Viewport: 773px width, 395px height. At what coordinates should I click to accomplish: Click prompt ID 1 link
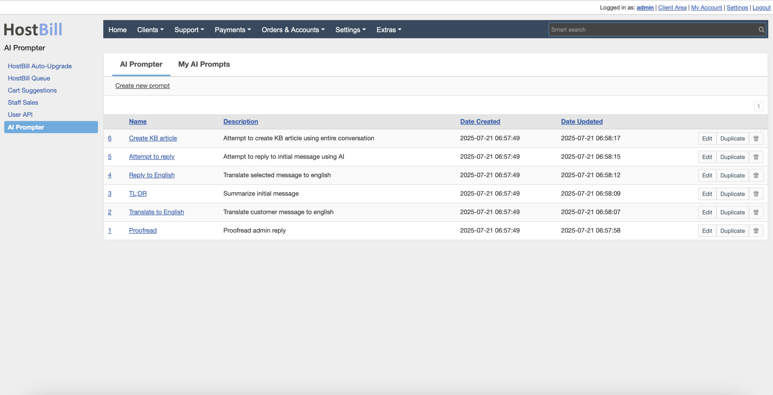click(x=110, y=230)
